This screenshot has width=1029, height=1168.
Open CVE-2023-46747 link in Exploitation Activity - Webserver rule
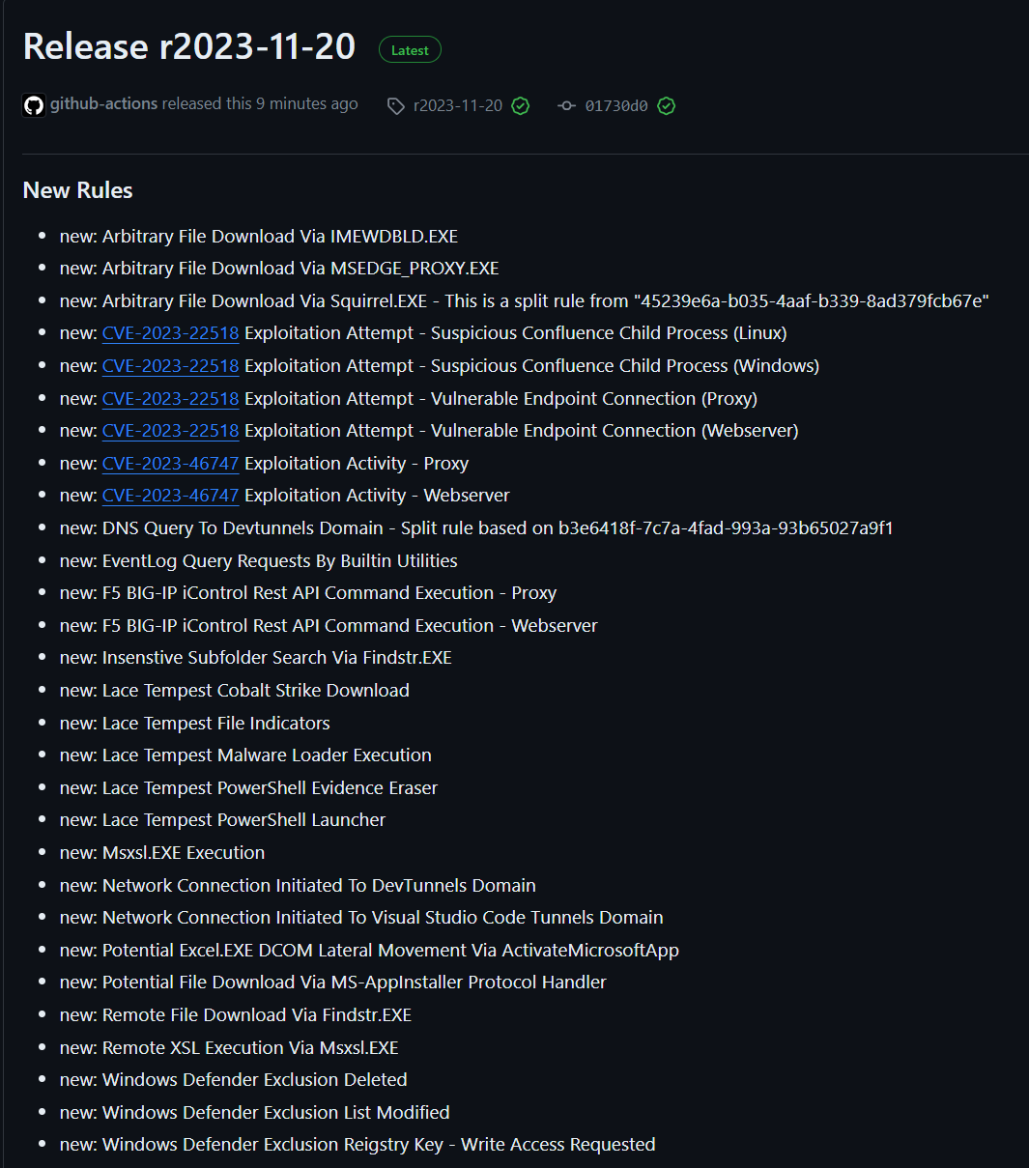tap(170, 496)
